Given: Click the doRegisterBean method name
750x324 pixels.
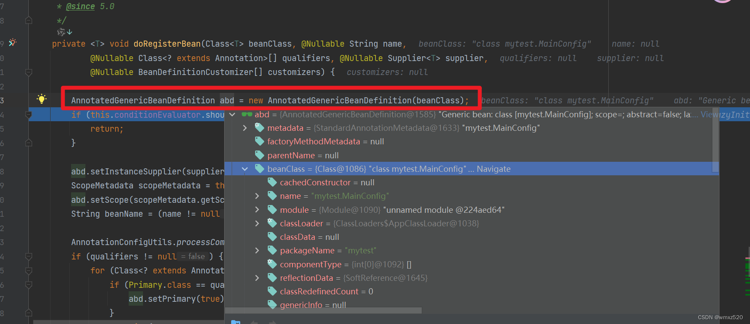Looking at the screenshot, I should pos(167,44).
